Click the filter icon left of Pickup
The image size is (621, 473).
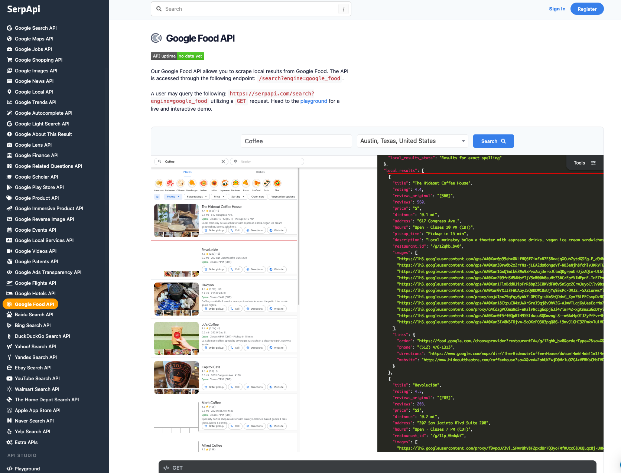tap(157, 197)
